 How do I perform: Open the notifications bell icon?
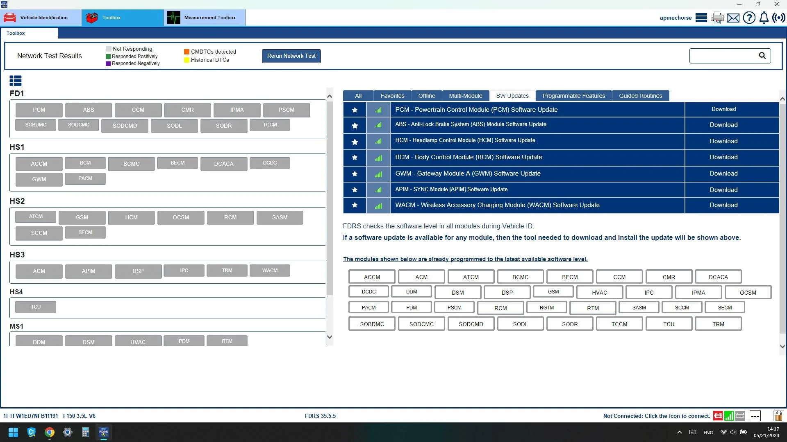pyautogui.click(x=764, y=18)
